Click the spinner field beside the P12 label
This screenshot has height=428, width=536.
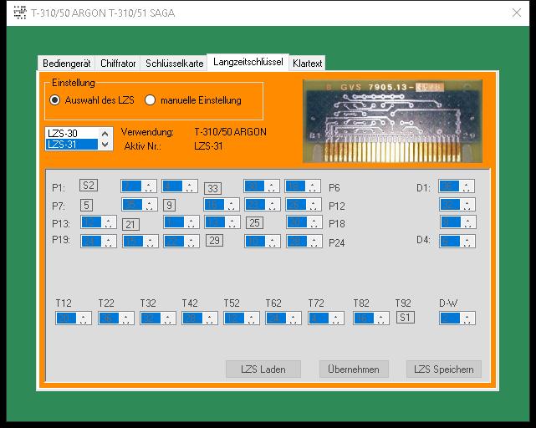(x=304, y=205)
